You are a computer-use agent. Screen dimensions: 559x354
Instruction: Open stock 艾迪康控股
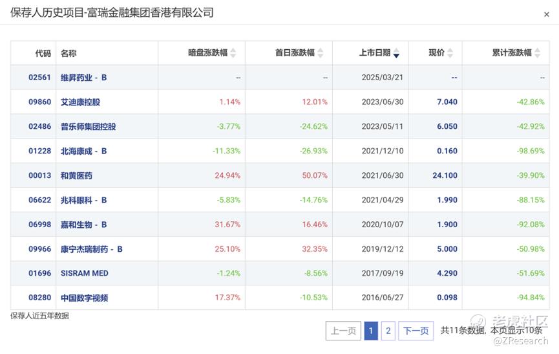click(80, 102)
